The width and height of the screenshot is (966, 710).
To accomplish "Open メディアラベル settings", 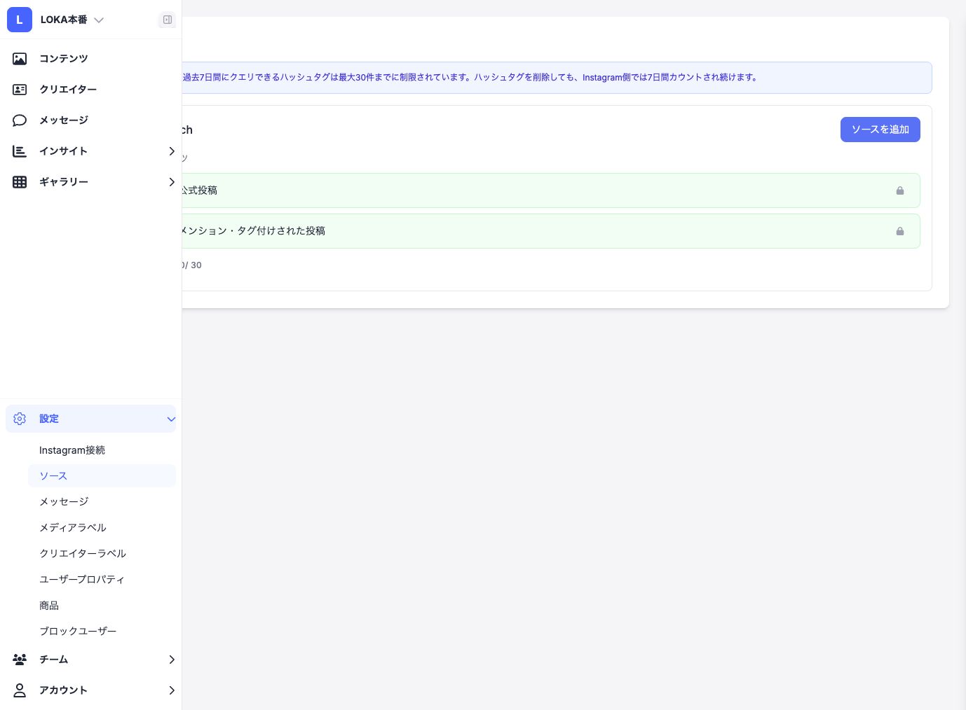I will [x=102, y=528].
